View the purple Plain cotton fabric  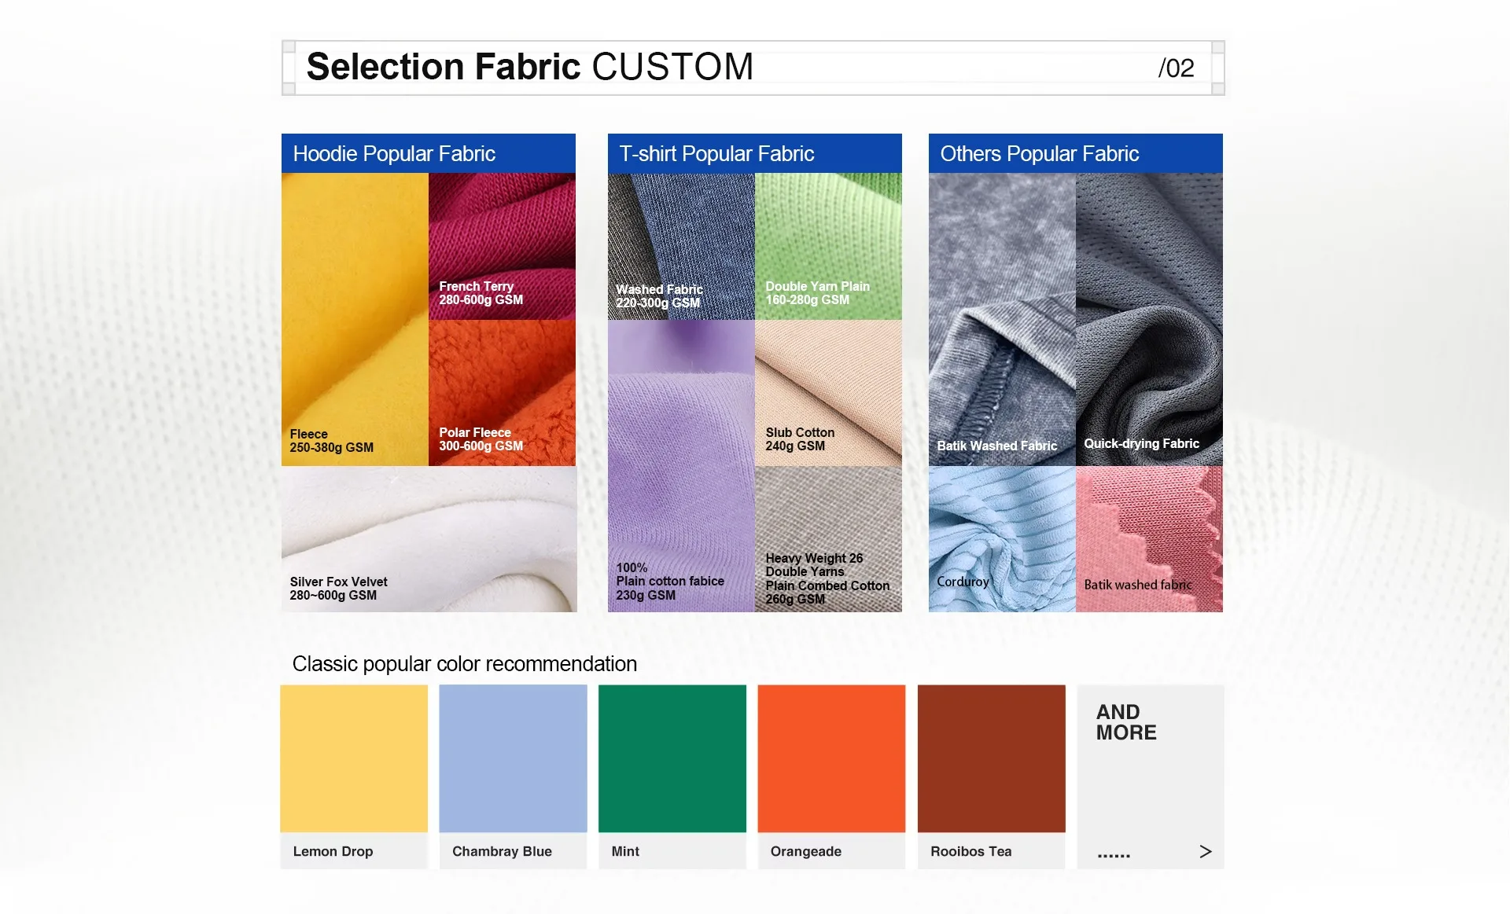(681, 465)
